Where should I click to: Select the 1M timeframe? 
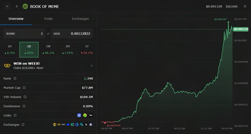click(68, 49)
